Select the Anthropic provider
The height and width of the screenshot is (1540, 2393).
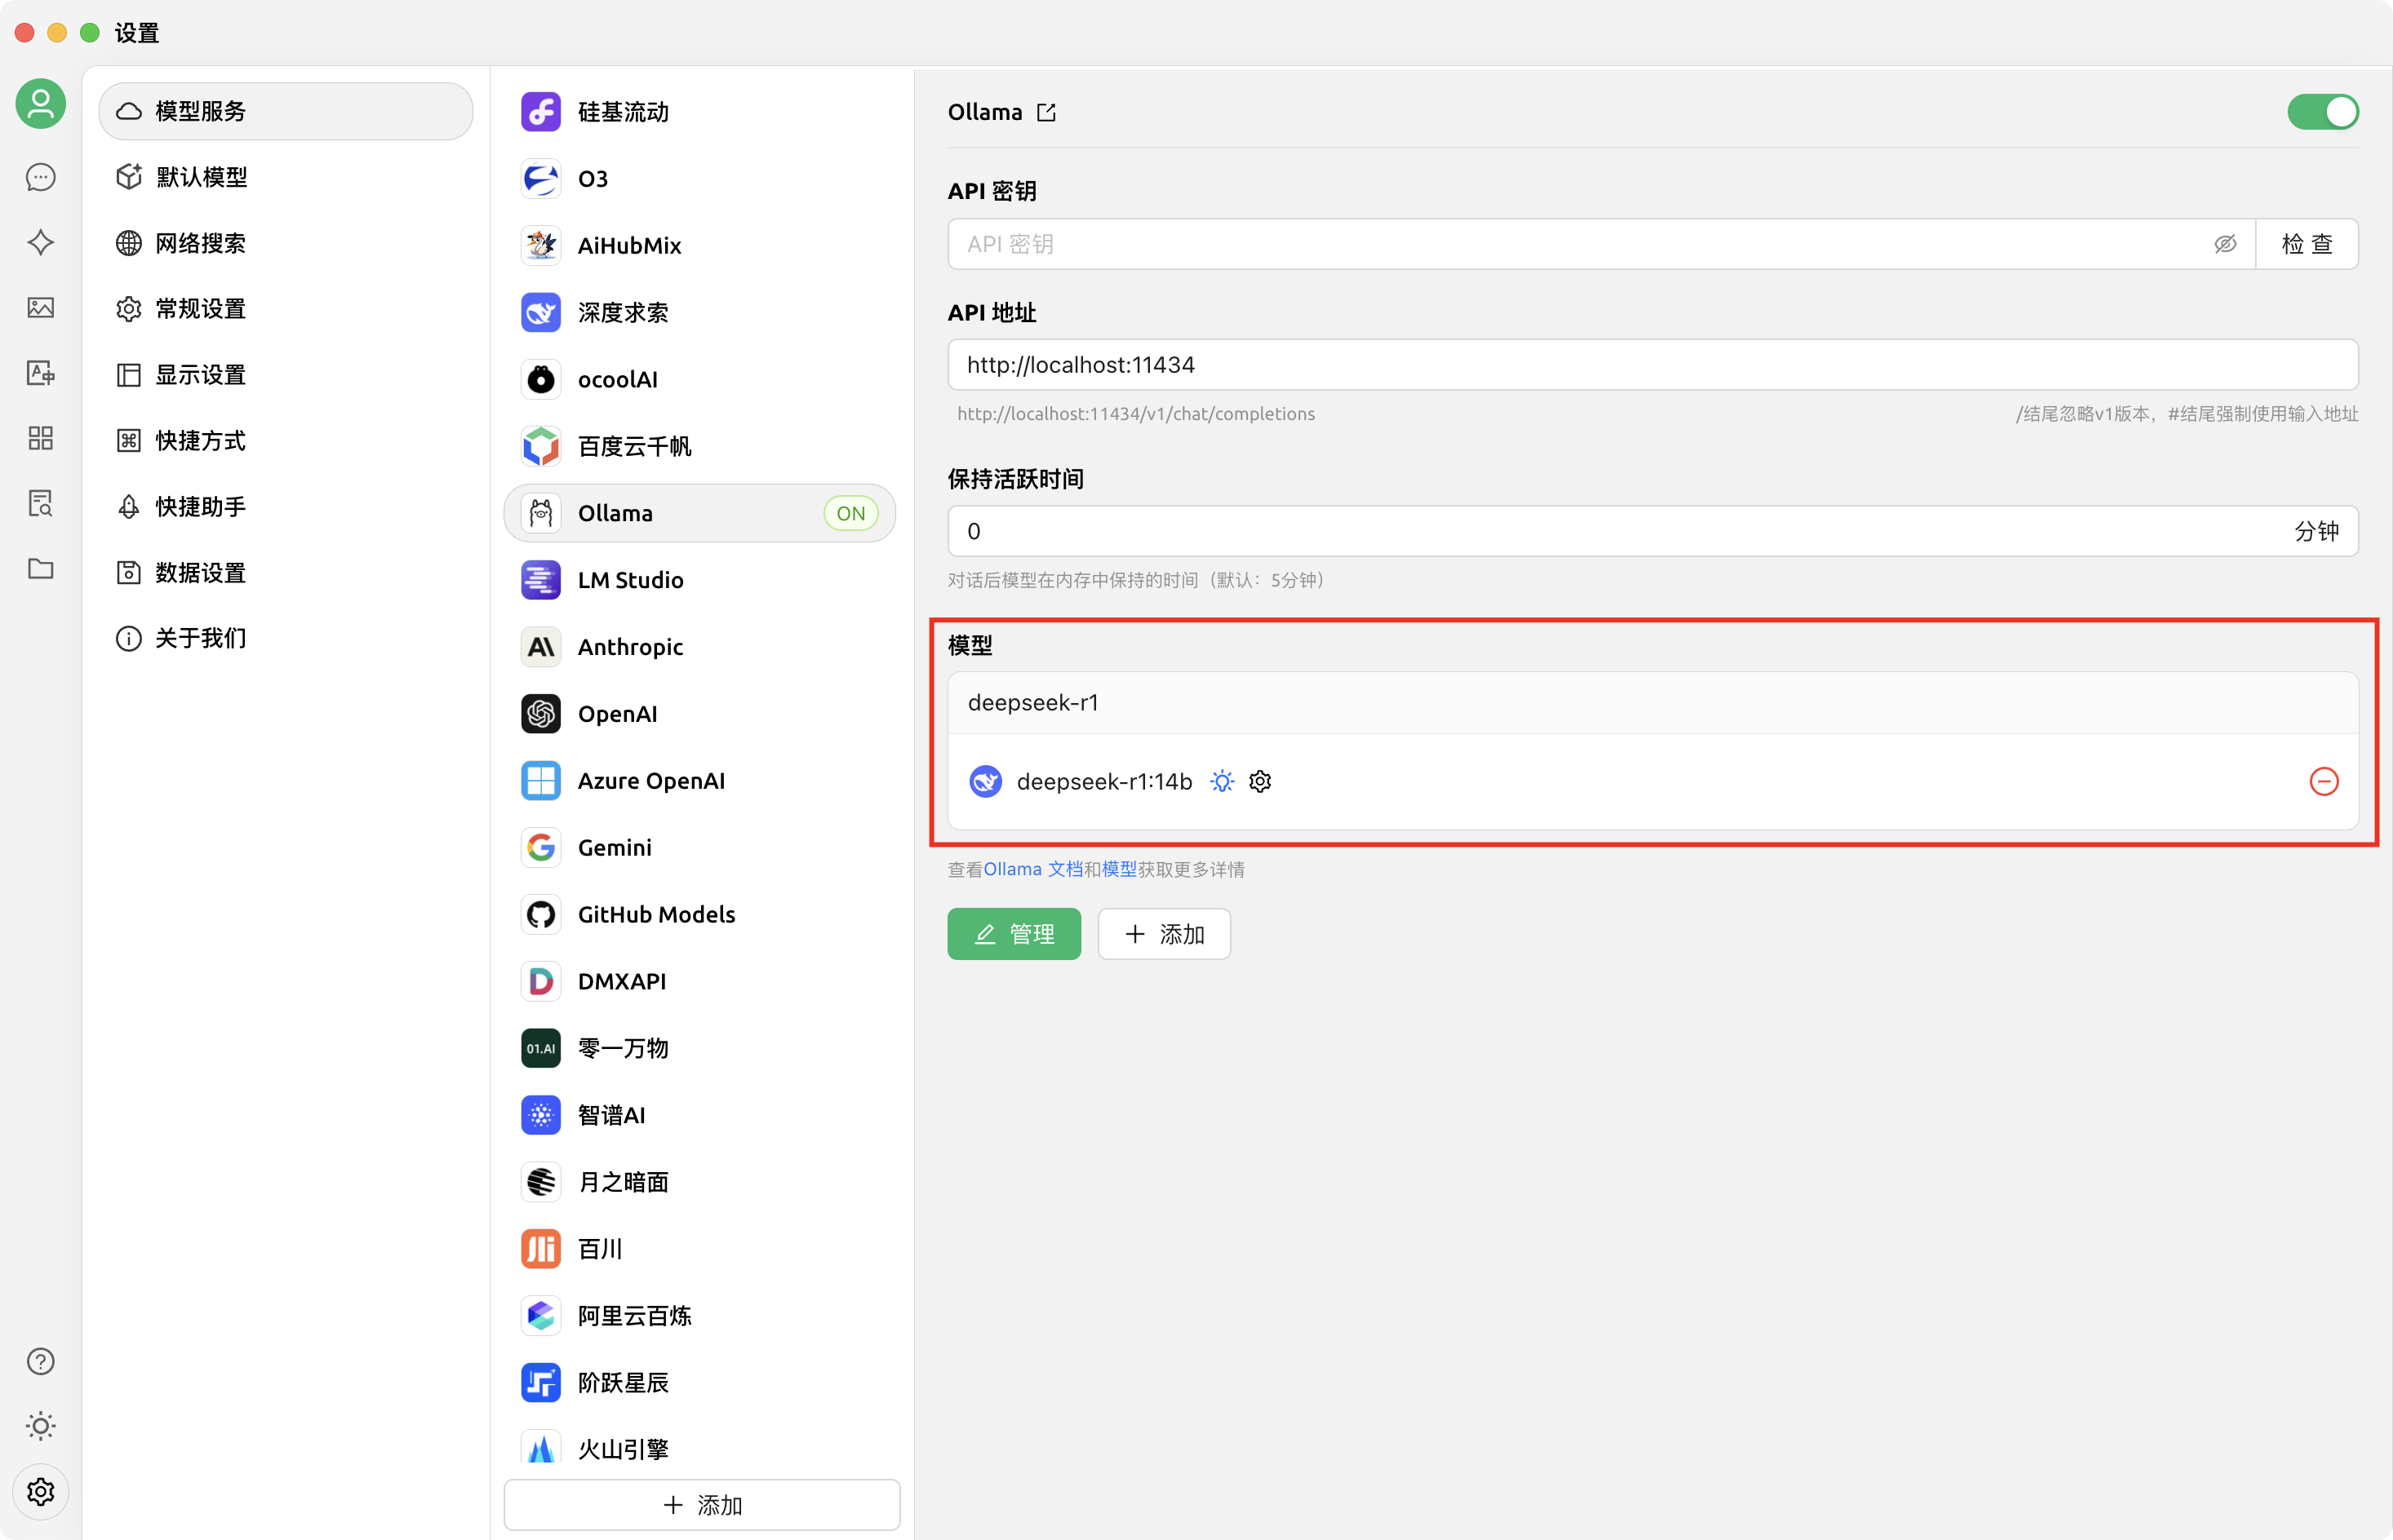[700, 647]
